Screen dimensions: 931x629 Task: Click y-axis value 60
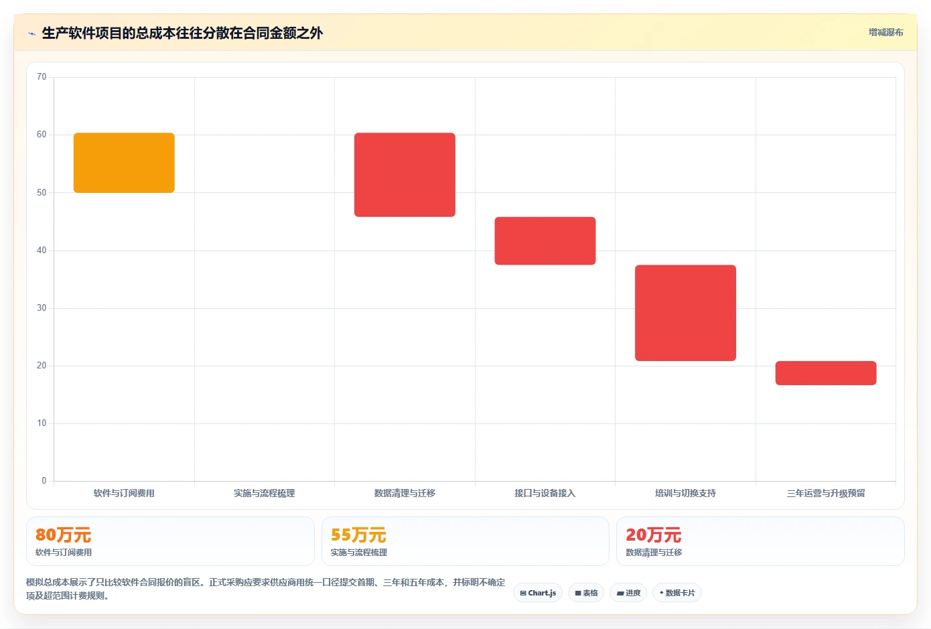(x=42, y=135)
